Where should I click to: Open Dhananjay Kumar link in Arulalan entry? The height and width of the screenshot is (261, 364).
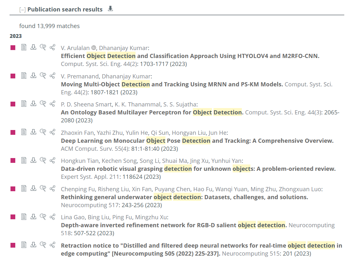click(123, 48)
